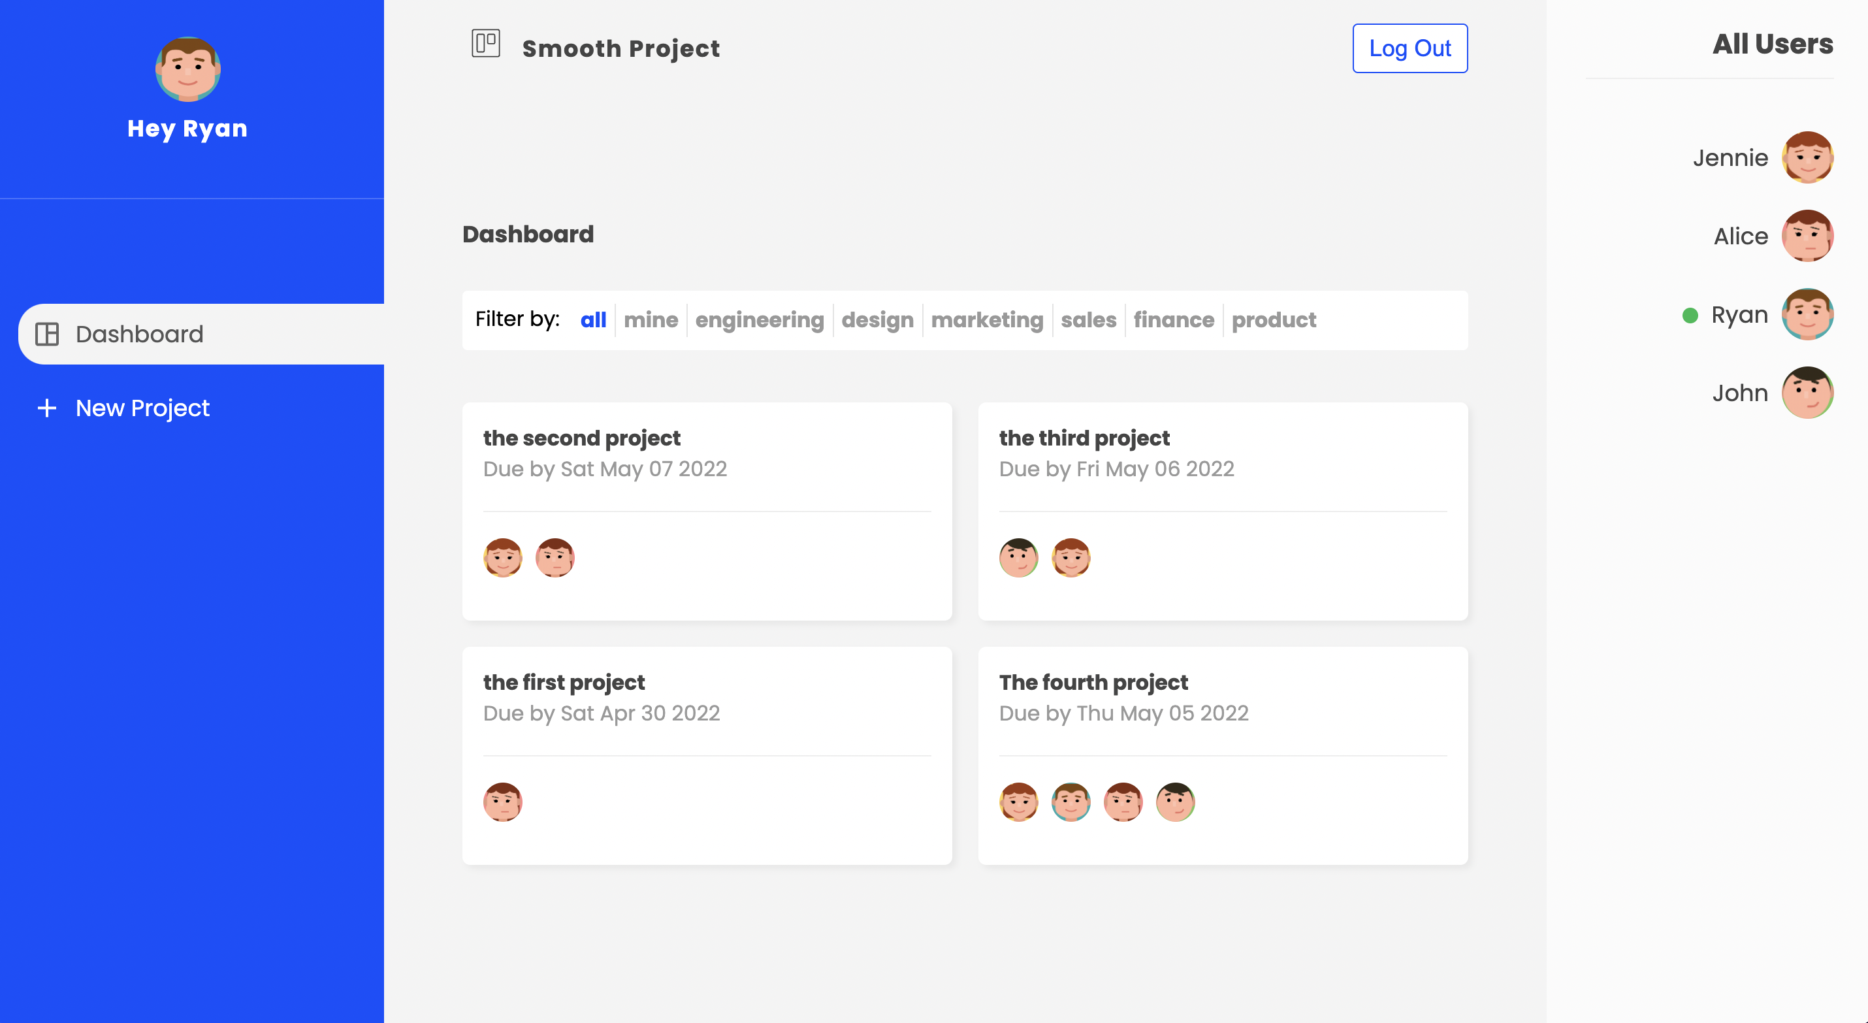Switch to the marketing filter
The width and height of the screenshot is (1868, 1023).
tap(987, 320)
